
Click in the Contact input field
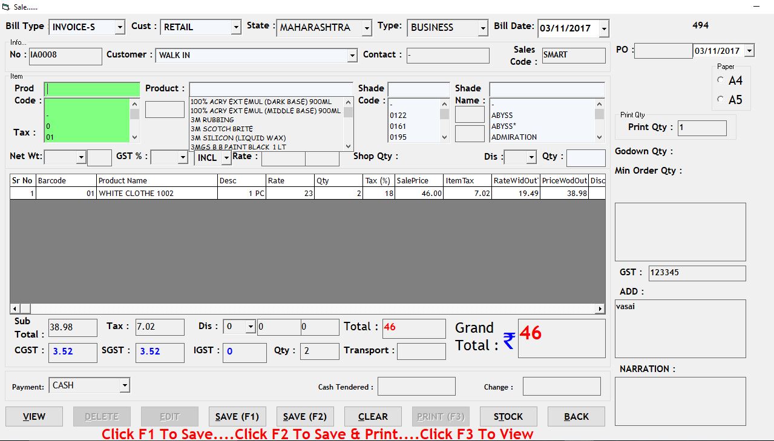448,56
